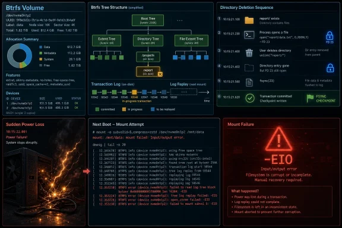
Task: Click the red arrow pointing to Next Boot panel
Action: coord(86,171)
